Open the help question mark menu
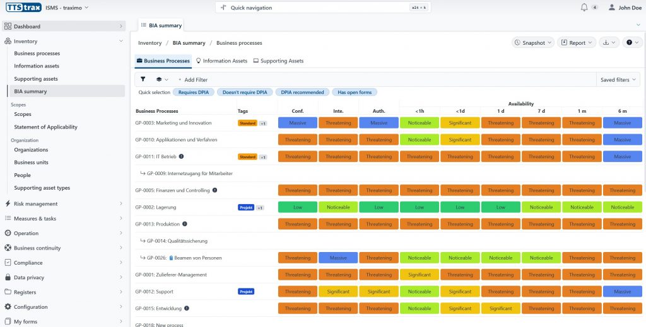This screenshot has width=646, height=327. (x=631, y=43)
